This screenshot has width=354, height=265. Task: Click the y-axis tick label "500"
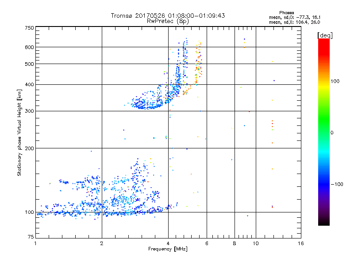[x=29, y=64]
